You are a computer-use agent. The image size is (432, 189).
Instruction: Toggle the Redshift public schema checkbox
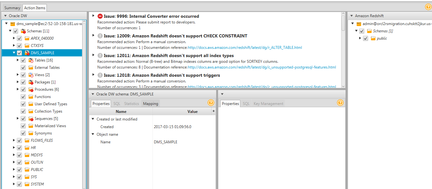pyautogui.click(x=366, y=38)
